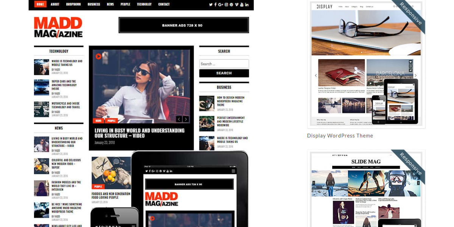Open the News menu item

[x=110, y=4]
